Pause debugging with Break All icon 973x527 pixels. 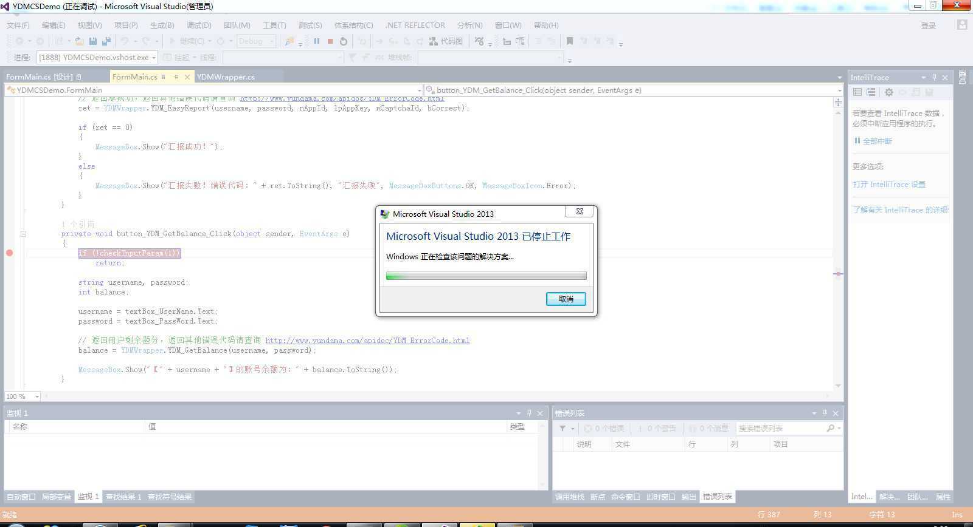[x=317, y=41]
